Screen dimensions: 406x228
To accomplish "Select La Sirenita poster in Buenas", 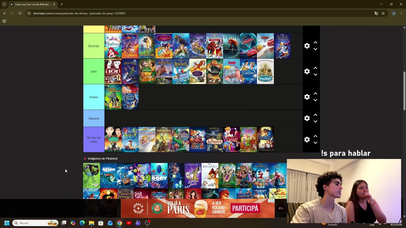I will [113, 46].
